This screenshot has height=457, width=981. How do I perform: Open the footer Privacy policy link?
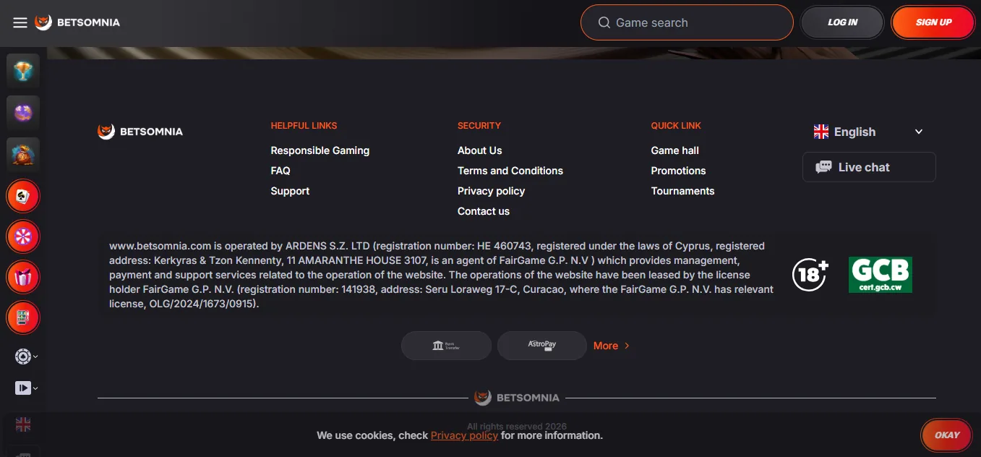coord(492,191)
